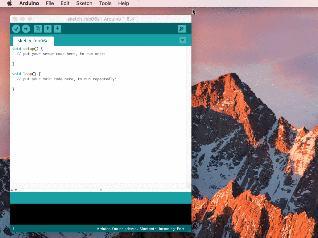Open a sketch with the up-arrow icon
The width and height of the screenshot is (318, 238).
click(x=48, y=29)
